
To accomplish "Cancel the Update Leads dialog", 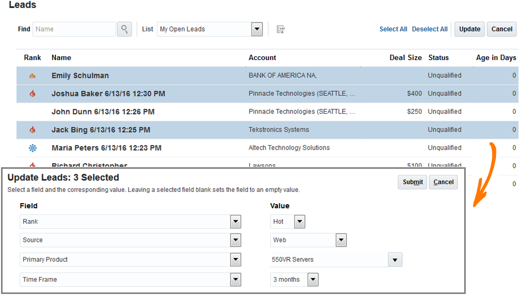I will click(x=443, y=182).
